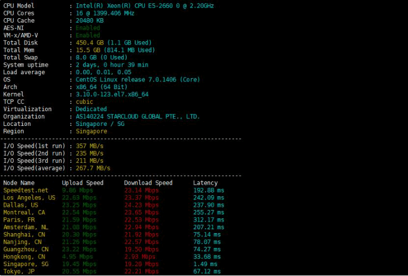Viewport: 408px width, 276px height.
Task: Select the kernel version 3.10.0-123.el7.x86_64
Action: pyautogui.click(x=112, y=94)
